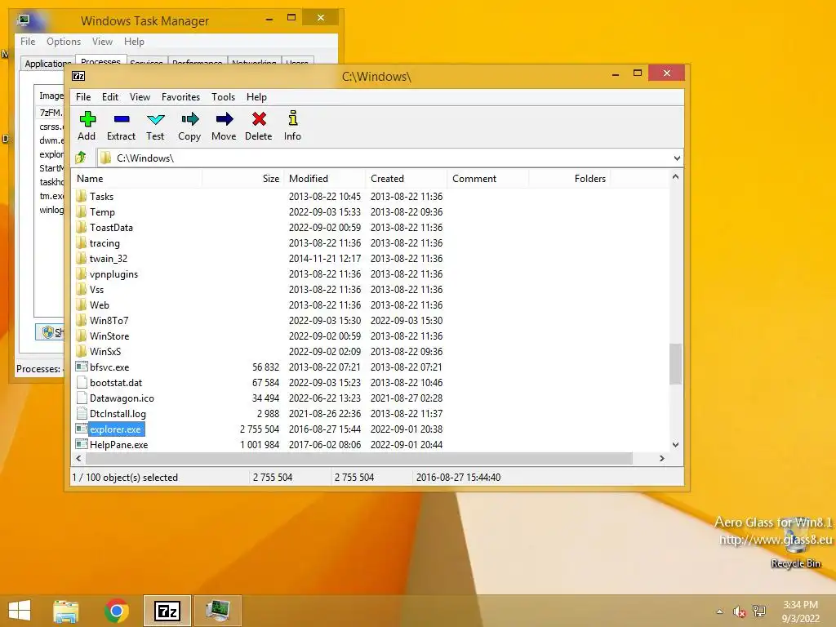Open the Task Manager File menu
This screenshot has width=836, height=627.
pos(28,42)
